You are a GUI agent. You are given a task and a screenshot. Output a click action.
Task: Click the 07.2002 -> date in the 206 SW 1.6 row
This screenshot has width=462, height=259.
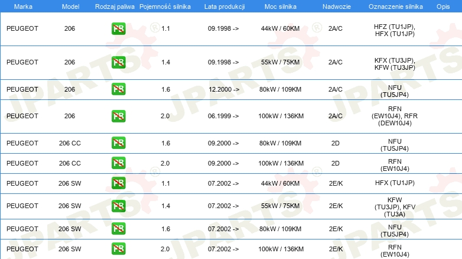point(223,229)
